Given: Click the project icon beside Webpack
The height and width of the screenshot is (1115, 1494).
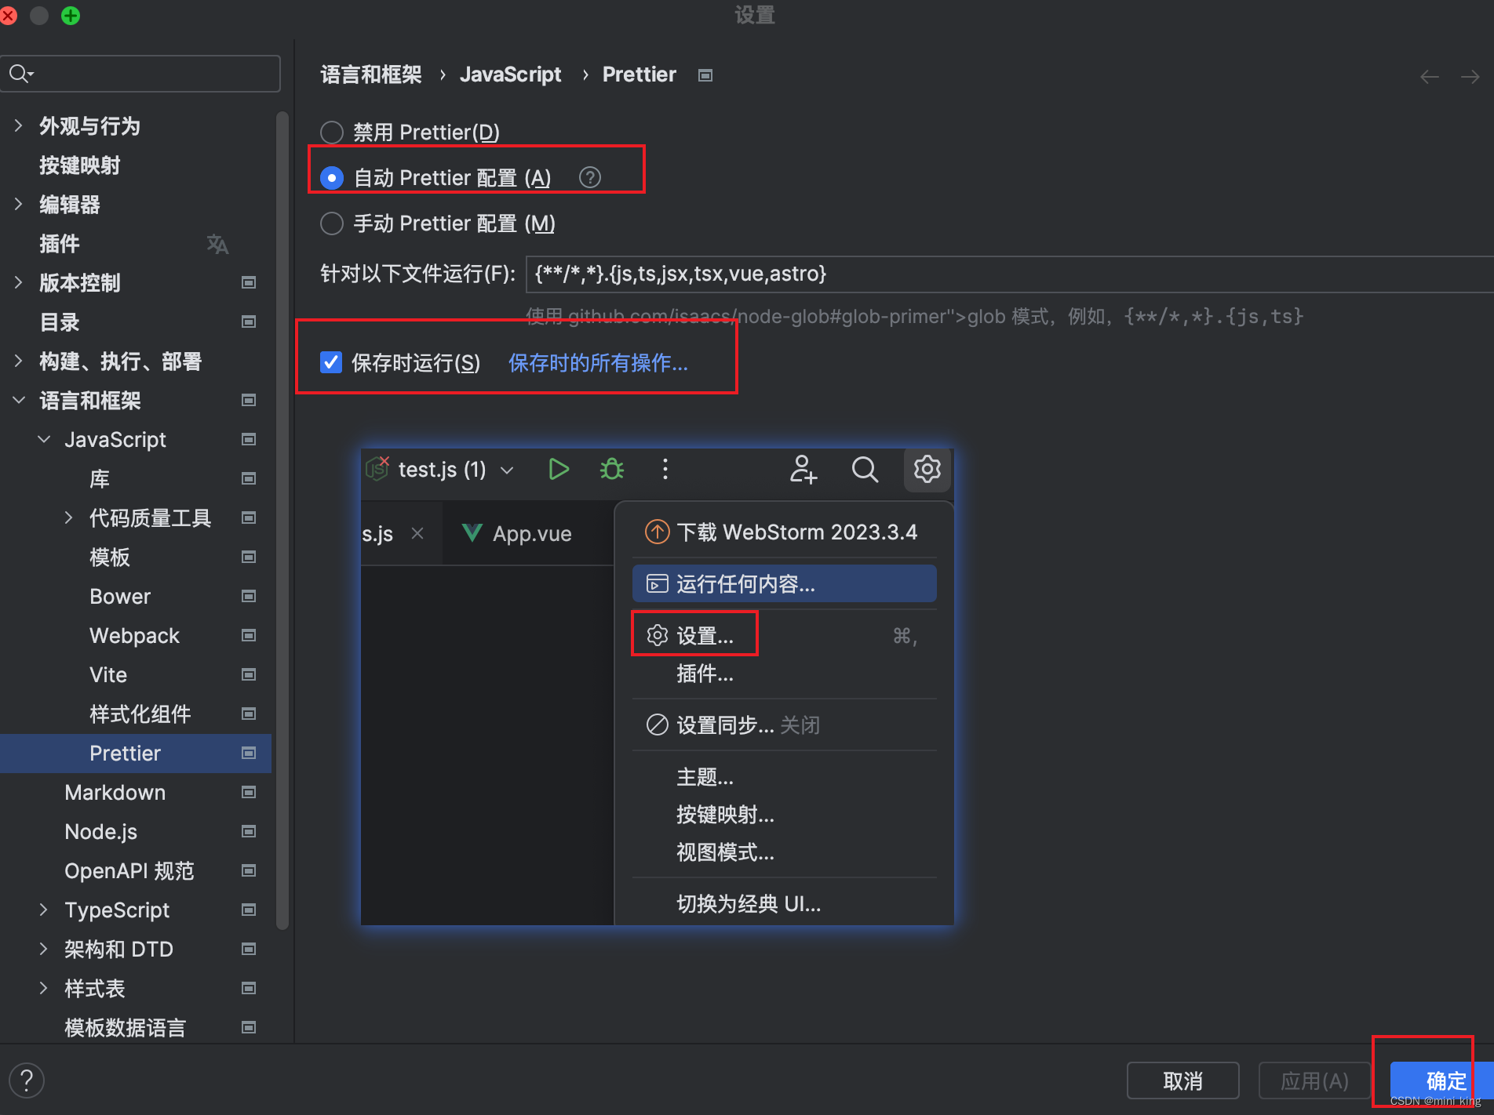Looking at the screenshot, I should 249,635.
